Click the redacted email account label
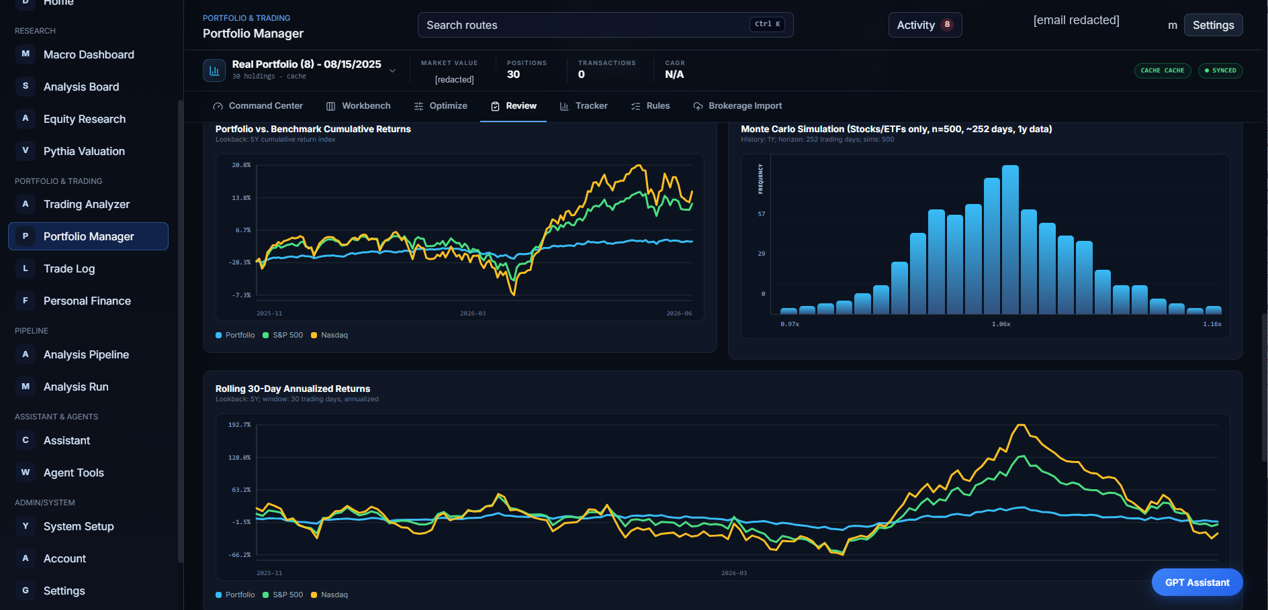Image resolution: width=1268 pixels, height=610 pixels. click(1076, 20)
